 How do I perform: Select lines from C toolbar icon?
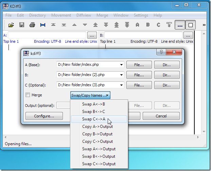pyautogui.click(x=159, y=25)
